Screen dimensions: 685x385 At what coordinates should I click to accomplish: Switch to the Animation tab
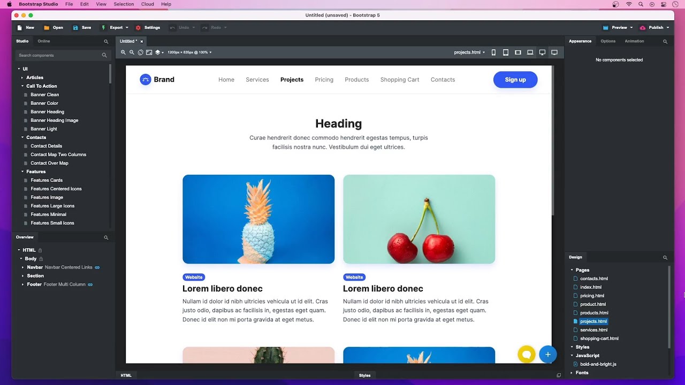[x=634, y=41]
